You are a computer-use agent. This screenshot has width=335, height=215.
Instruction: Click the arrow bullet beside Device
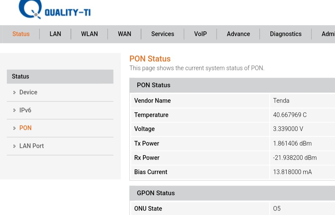(14, 92)
